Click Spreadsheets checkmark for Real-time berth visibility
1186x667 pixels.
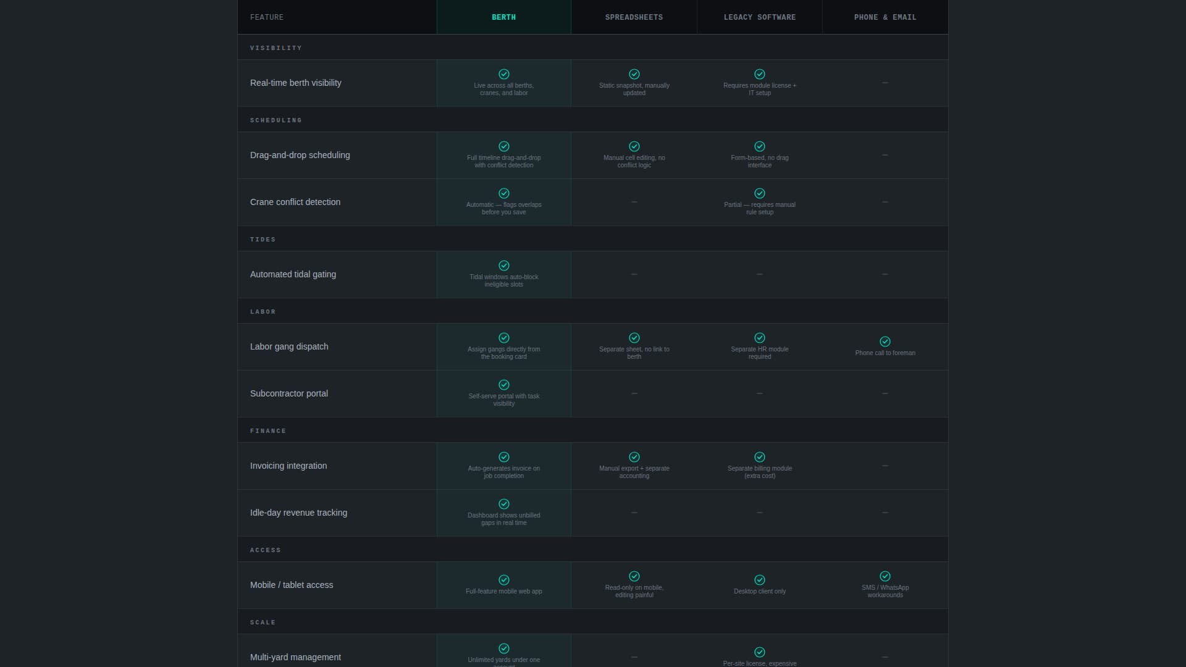634,74
